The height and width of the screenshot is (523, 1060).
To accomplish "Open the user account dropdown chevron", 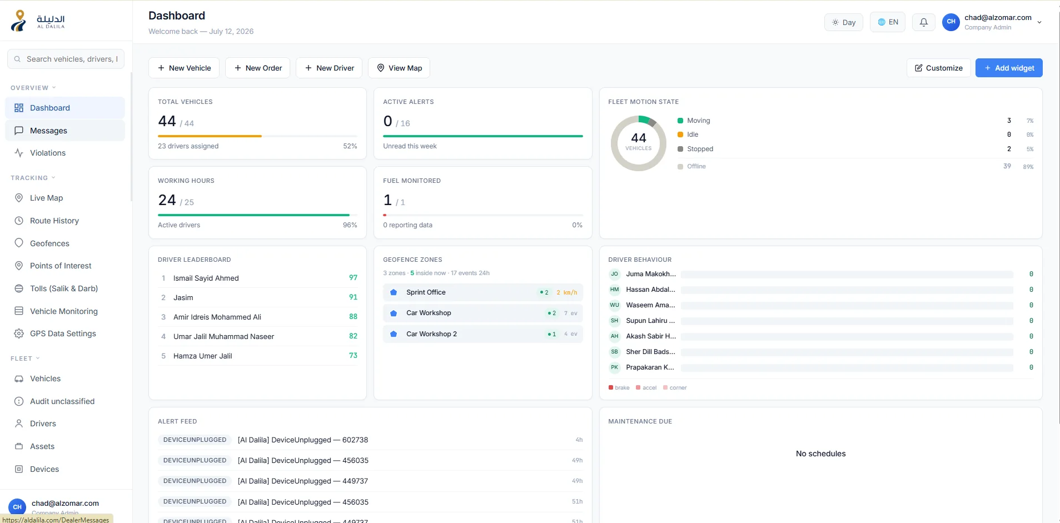I will click(x=1039, y=22).
